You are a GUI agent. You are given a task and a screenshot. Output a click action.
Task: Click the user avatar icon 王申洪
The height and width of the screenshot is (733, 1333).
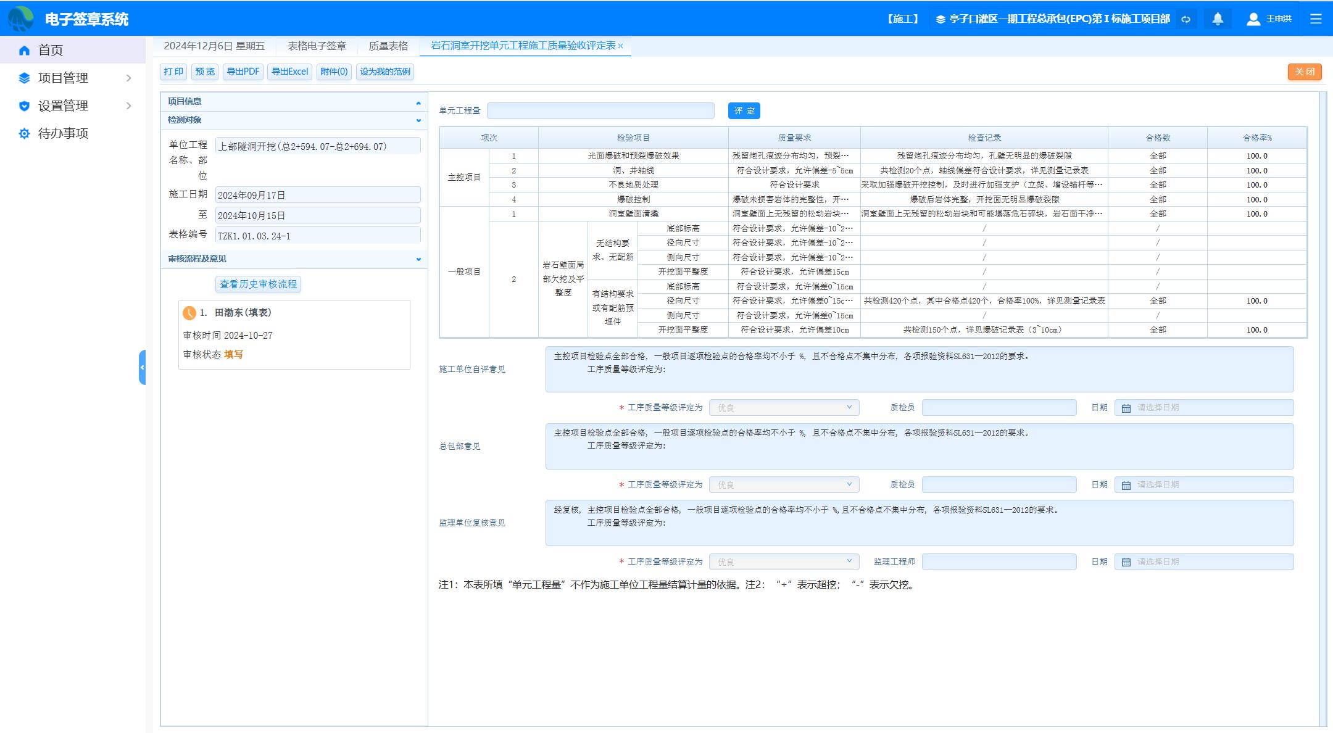point(1253,19)
